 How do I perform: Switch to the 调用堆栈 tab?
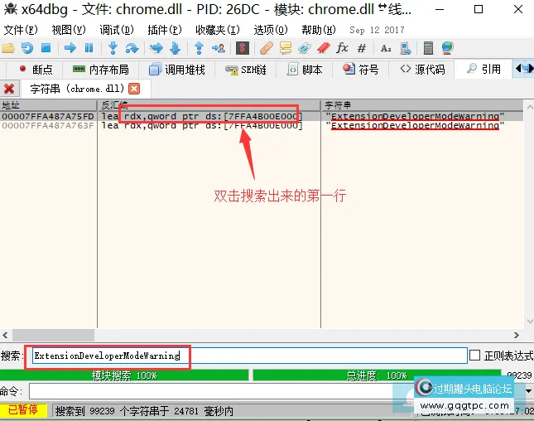point(176,70)
